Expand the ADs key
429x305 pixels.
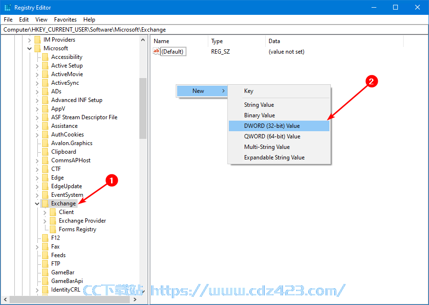[37, 91]
